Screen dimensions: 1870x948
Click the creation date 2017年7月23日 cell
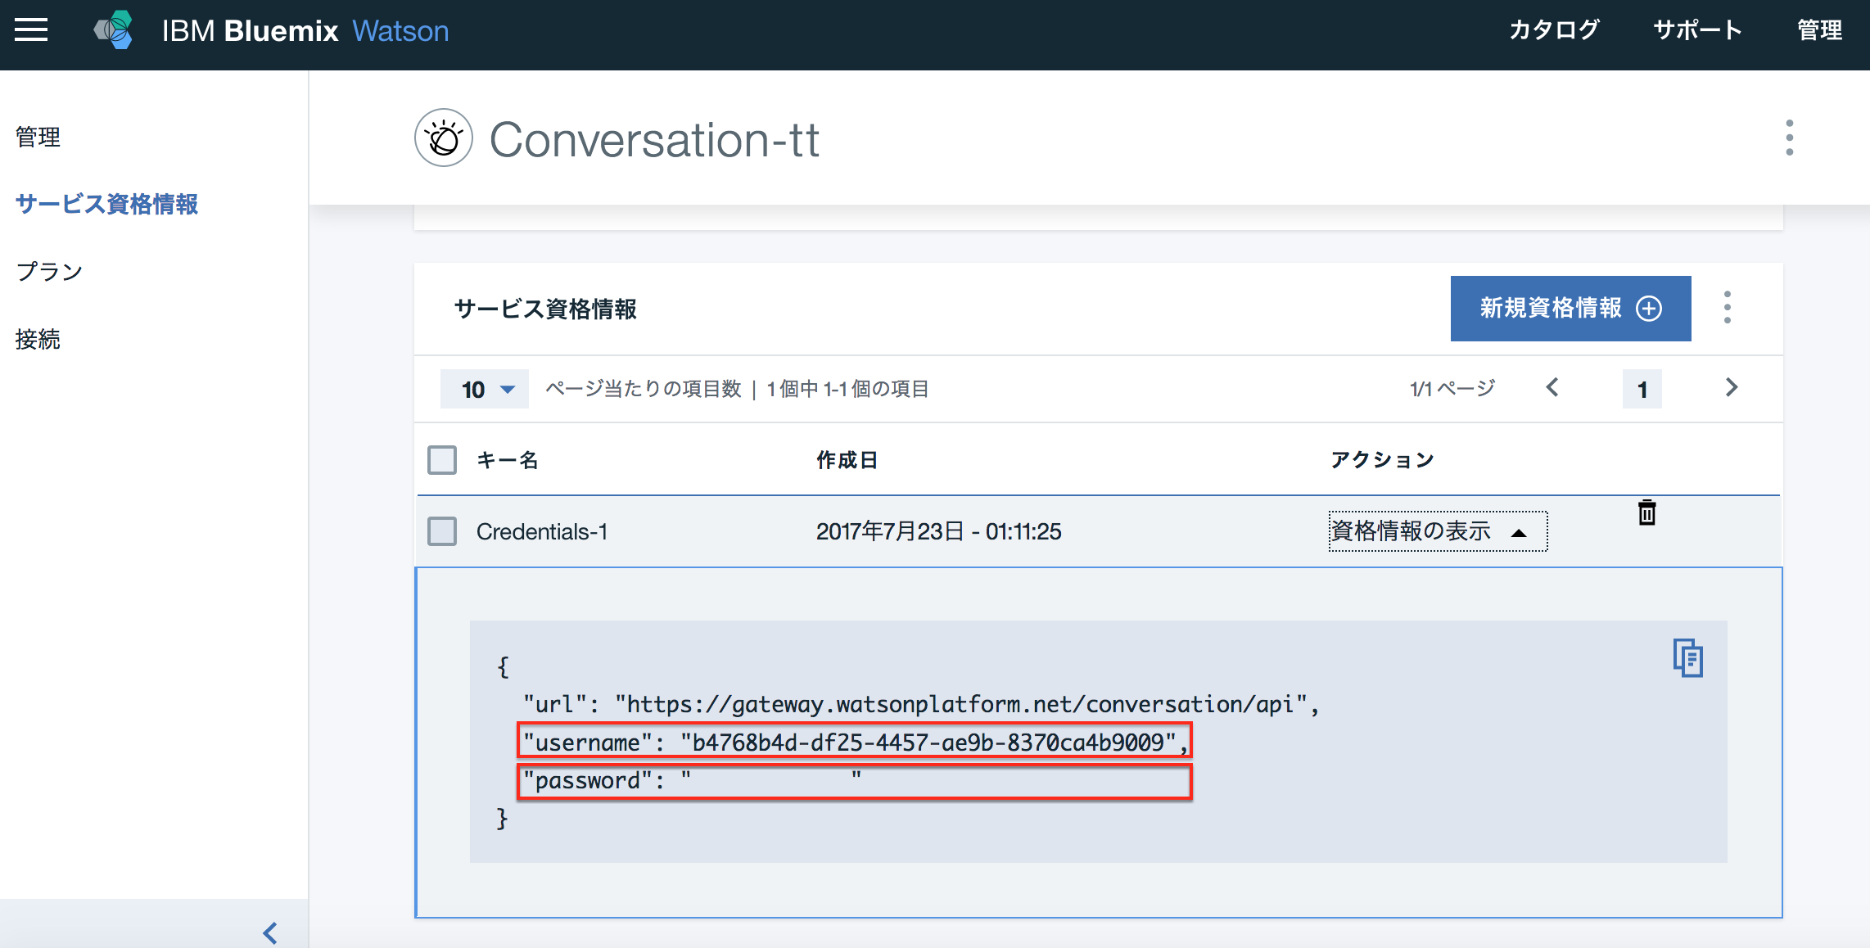(938, 531)
